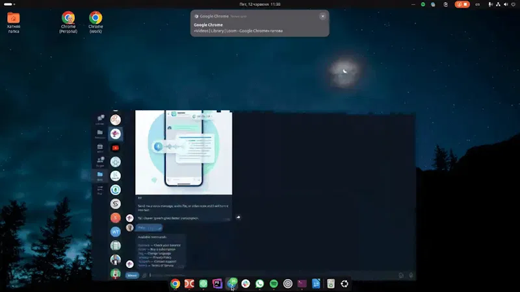Viewport: 520px width, 292px height.
Task: Click the /balance command link
Action: (144, 245)
